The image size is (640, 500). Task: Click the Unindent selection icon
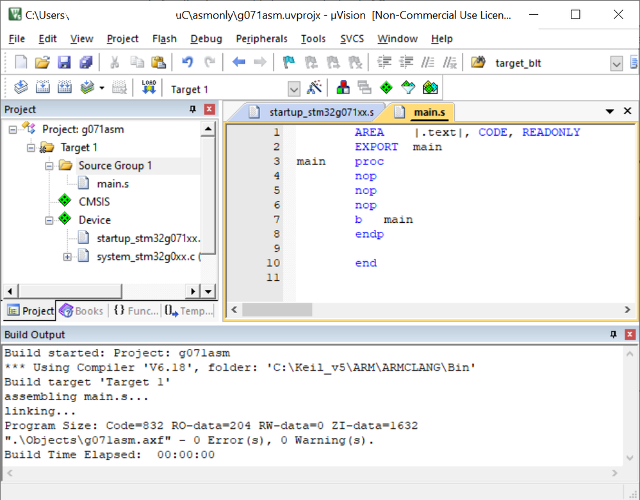(406, 62)
